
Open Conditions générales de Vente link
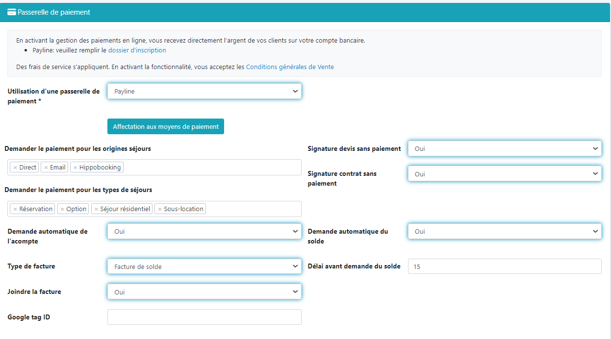coord(290,67)
